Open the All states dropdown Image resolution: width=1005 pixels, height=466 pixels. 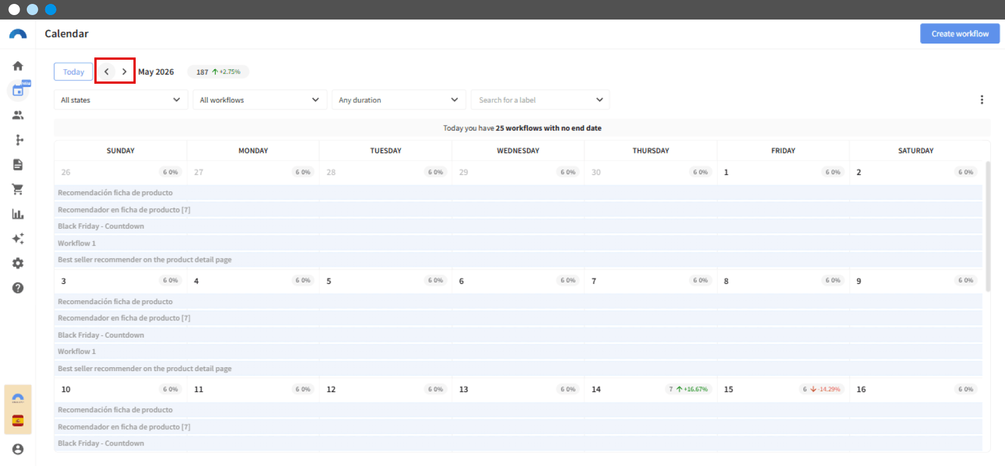click(121, 100)
